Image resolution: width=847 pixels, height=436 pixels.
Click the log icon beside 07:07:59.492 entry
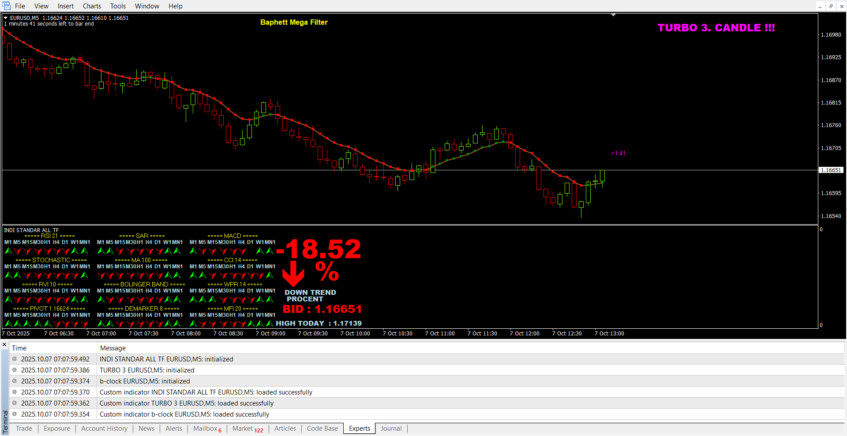point(15,359)
